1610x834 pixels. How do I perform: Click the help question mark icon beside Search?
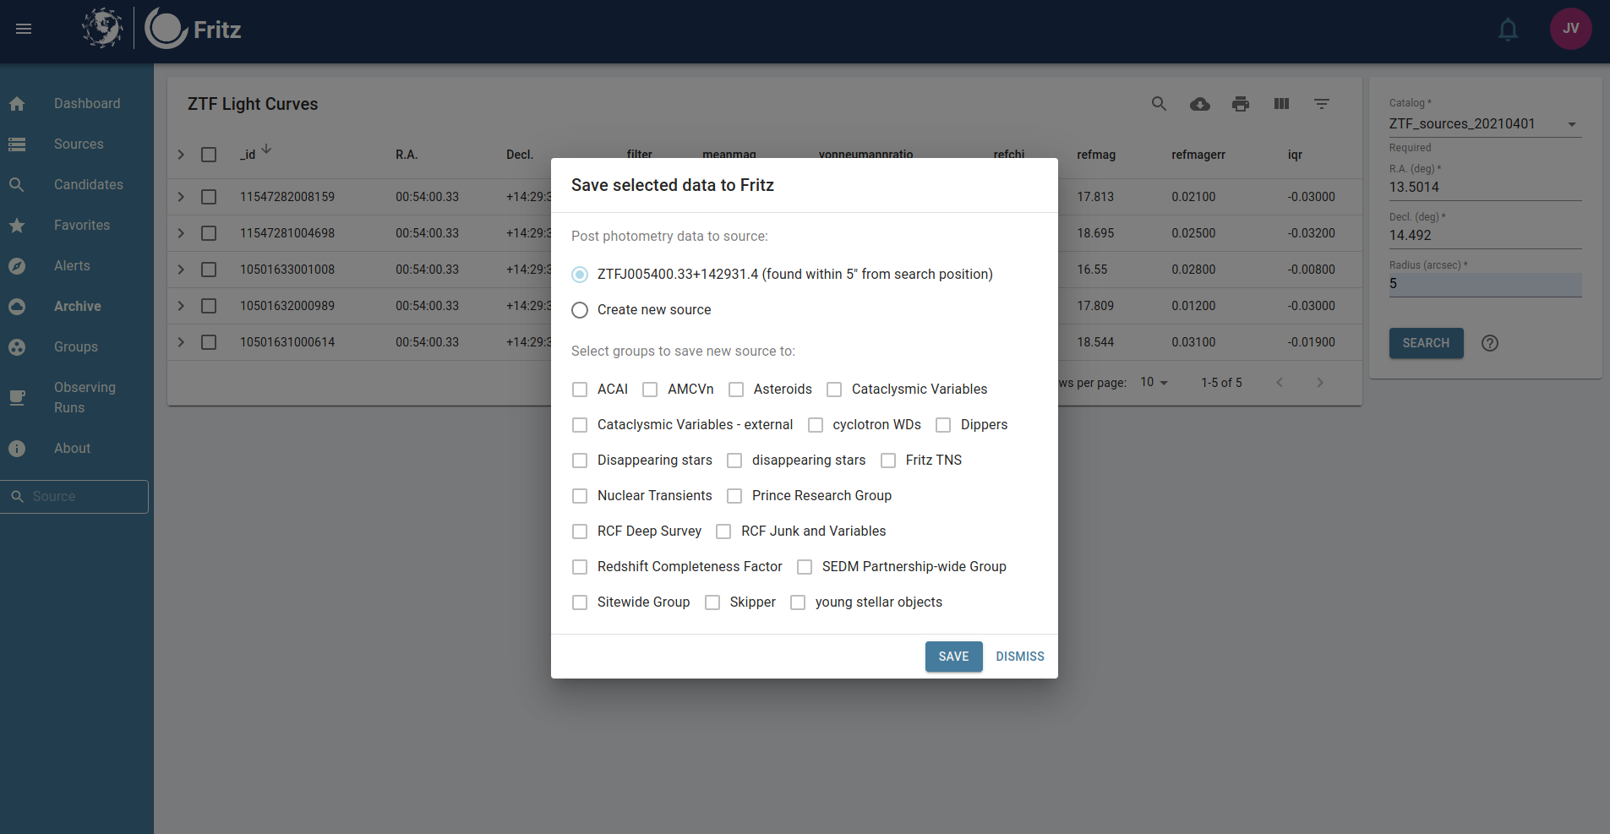coord(1490,343)
